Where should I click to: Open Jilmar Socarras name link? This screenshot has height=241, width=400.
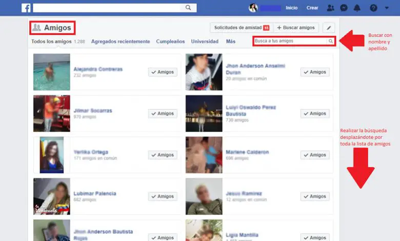[93, 111]
